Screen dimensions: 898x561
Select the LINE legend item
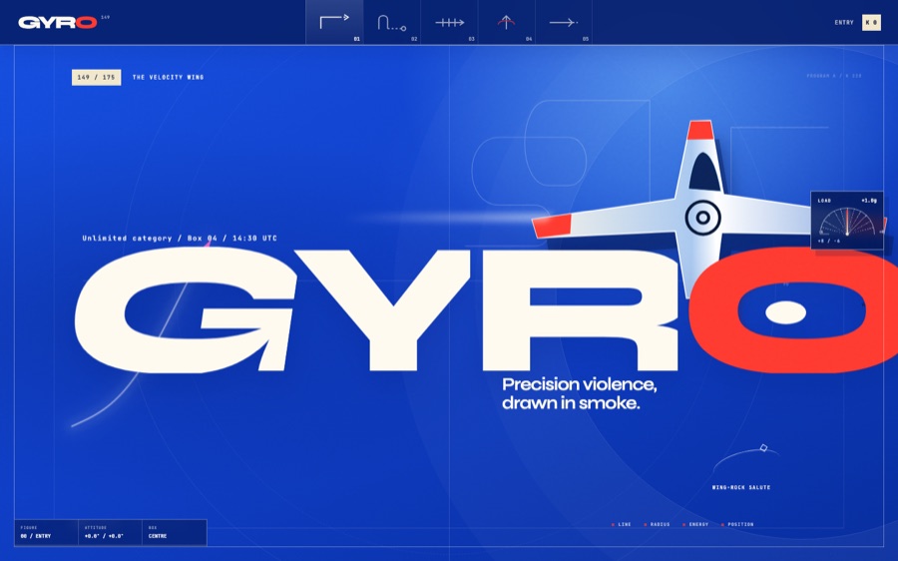point(622,524)
